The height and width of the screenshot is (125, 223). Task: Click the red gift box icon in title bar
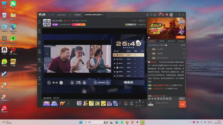point(167,15)
